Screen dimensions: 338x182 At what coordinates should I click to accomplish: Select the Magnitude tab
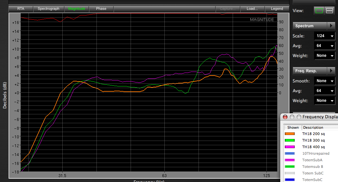pos(76,9)
